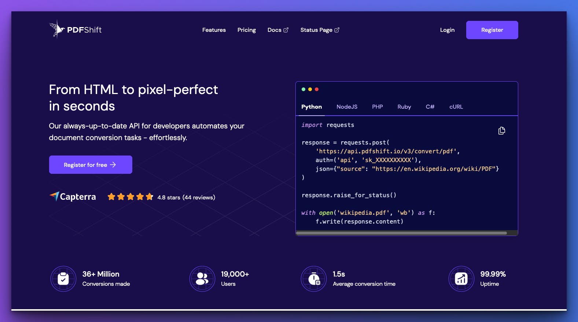Click the 19,000+ users stat text
Viewport: 578px width, 322px height.
coord(235,274)
